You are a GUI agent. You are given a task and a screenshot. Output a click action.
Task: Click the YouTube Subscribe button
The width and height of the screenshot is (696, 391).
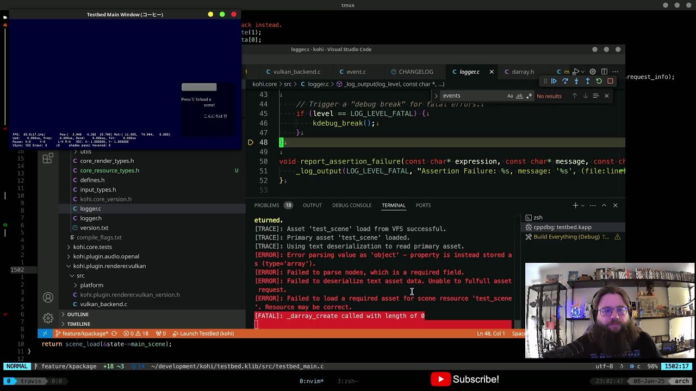coord(465,380)
